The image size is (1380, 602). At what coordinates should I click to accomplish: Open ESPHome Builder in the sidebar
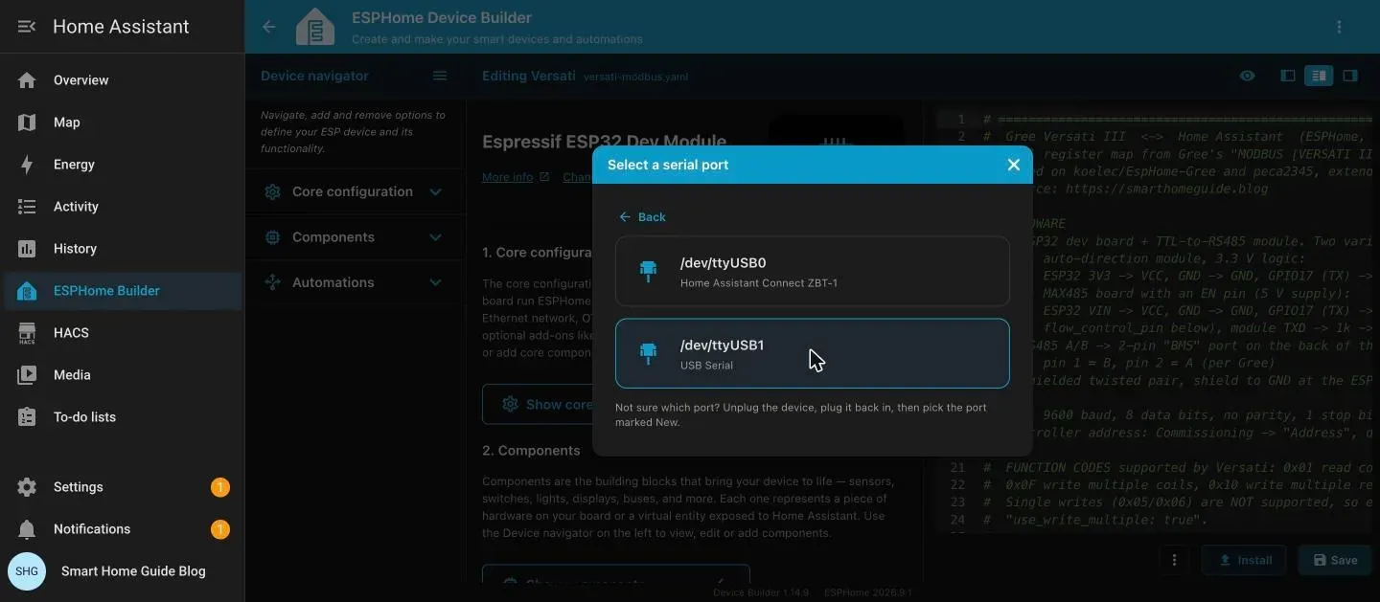(x=123, y=291)
